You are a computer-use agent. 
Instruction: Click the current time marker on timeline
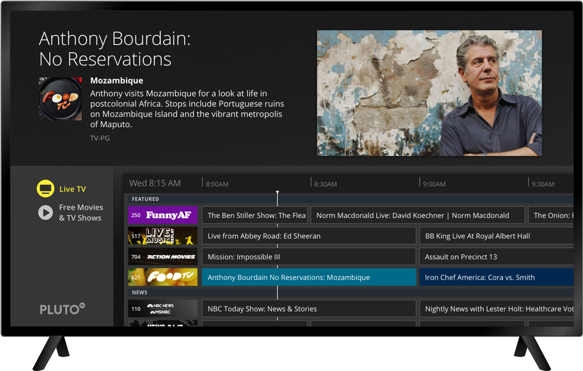click(x=277, y=194)
